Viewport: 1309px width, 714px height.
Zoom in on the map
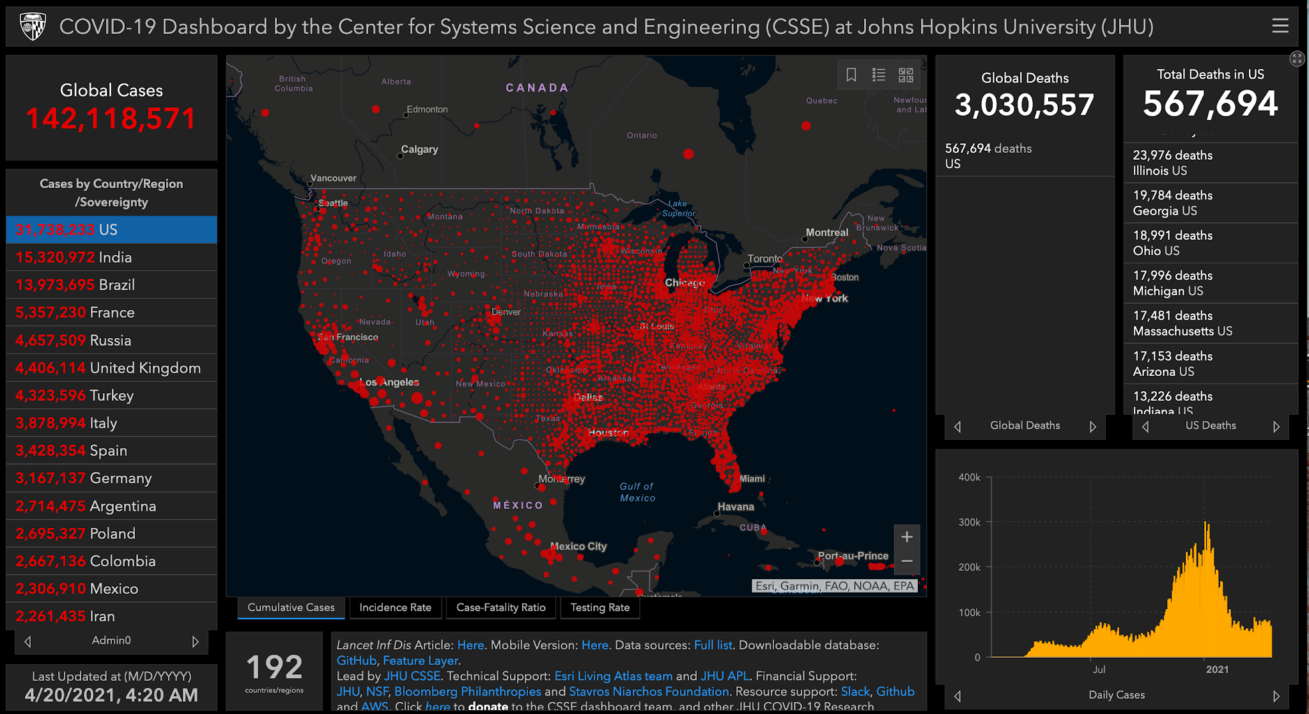click(906, 537)
